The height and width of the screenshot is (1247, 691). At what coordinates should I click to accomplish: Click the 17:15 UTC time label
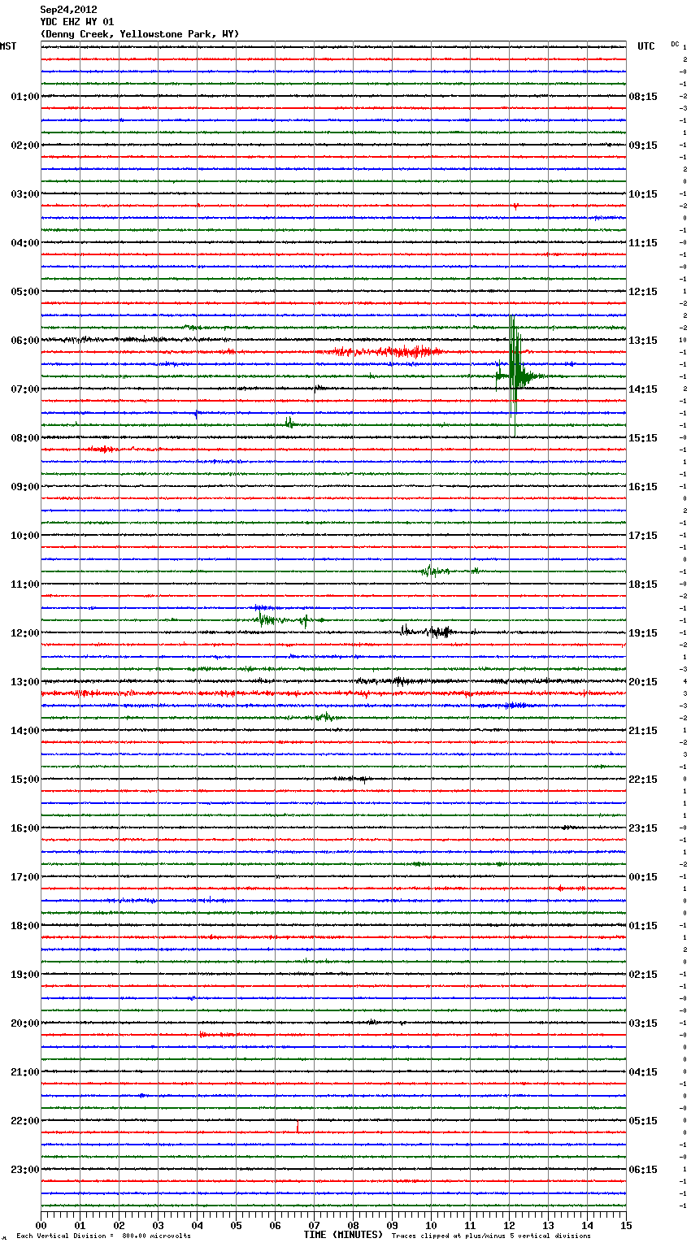click(643, 536)
